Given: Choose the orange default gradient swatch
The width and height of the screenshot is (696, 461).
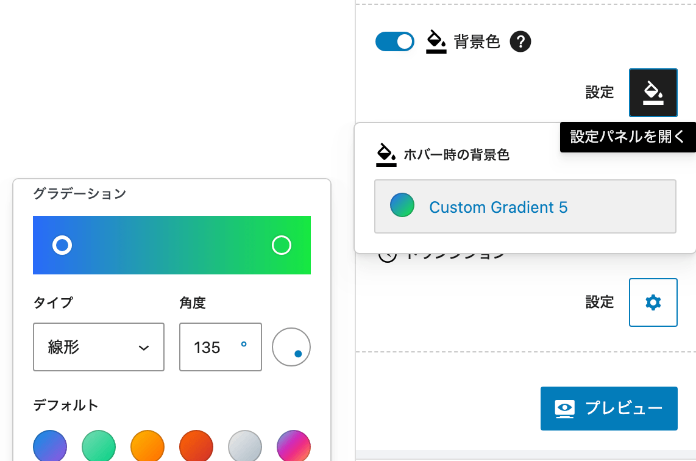Looking at the screenshot, I should pos(147,446).
